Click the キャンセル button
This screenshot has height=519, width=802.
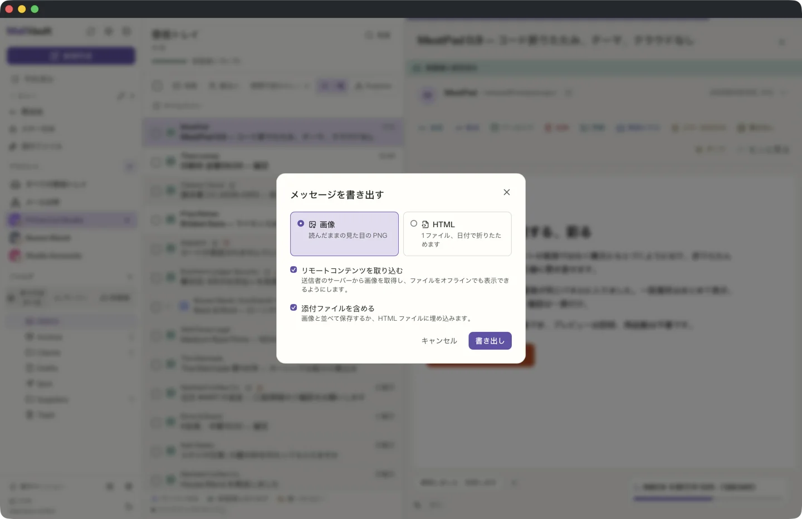(439, 341)
